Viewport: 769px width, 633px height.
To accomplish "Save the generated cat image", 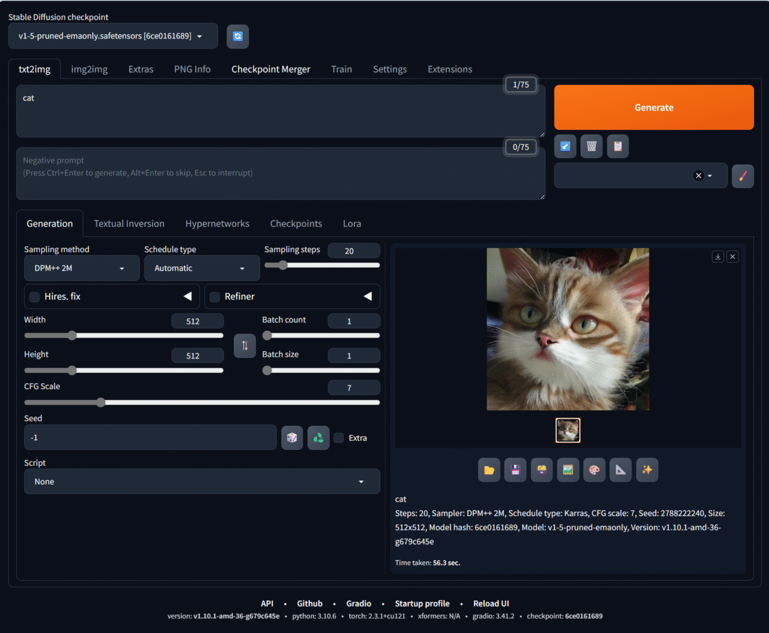I will (515, 470).
